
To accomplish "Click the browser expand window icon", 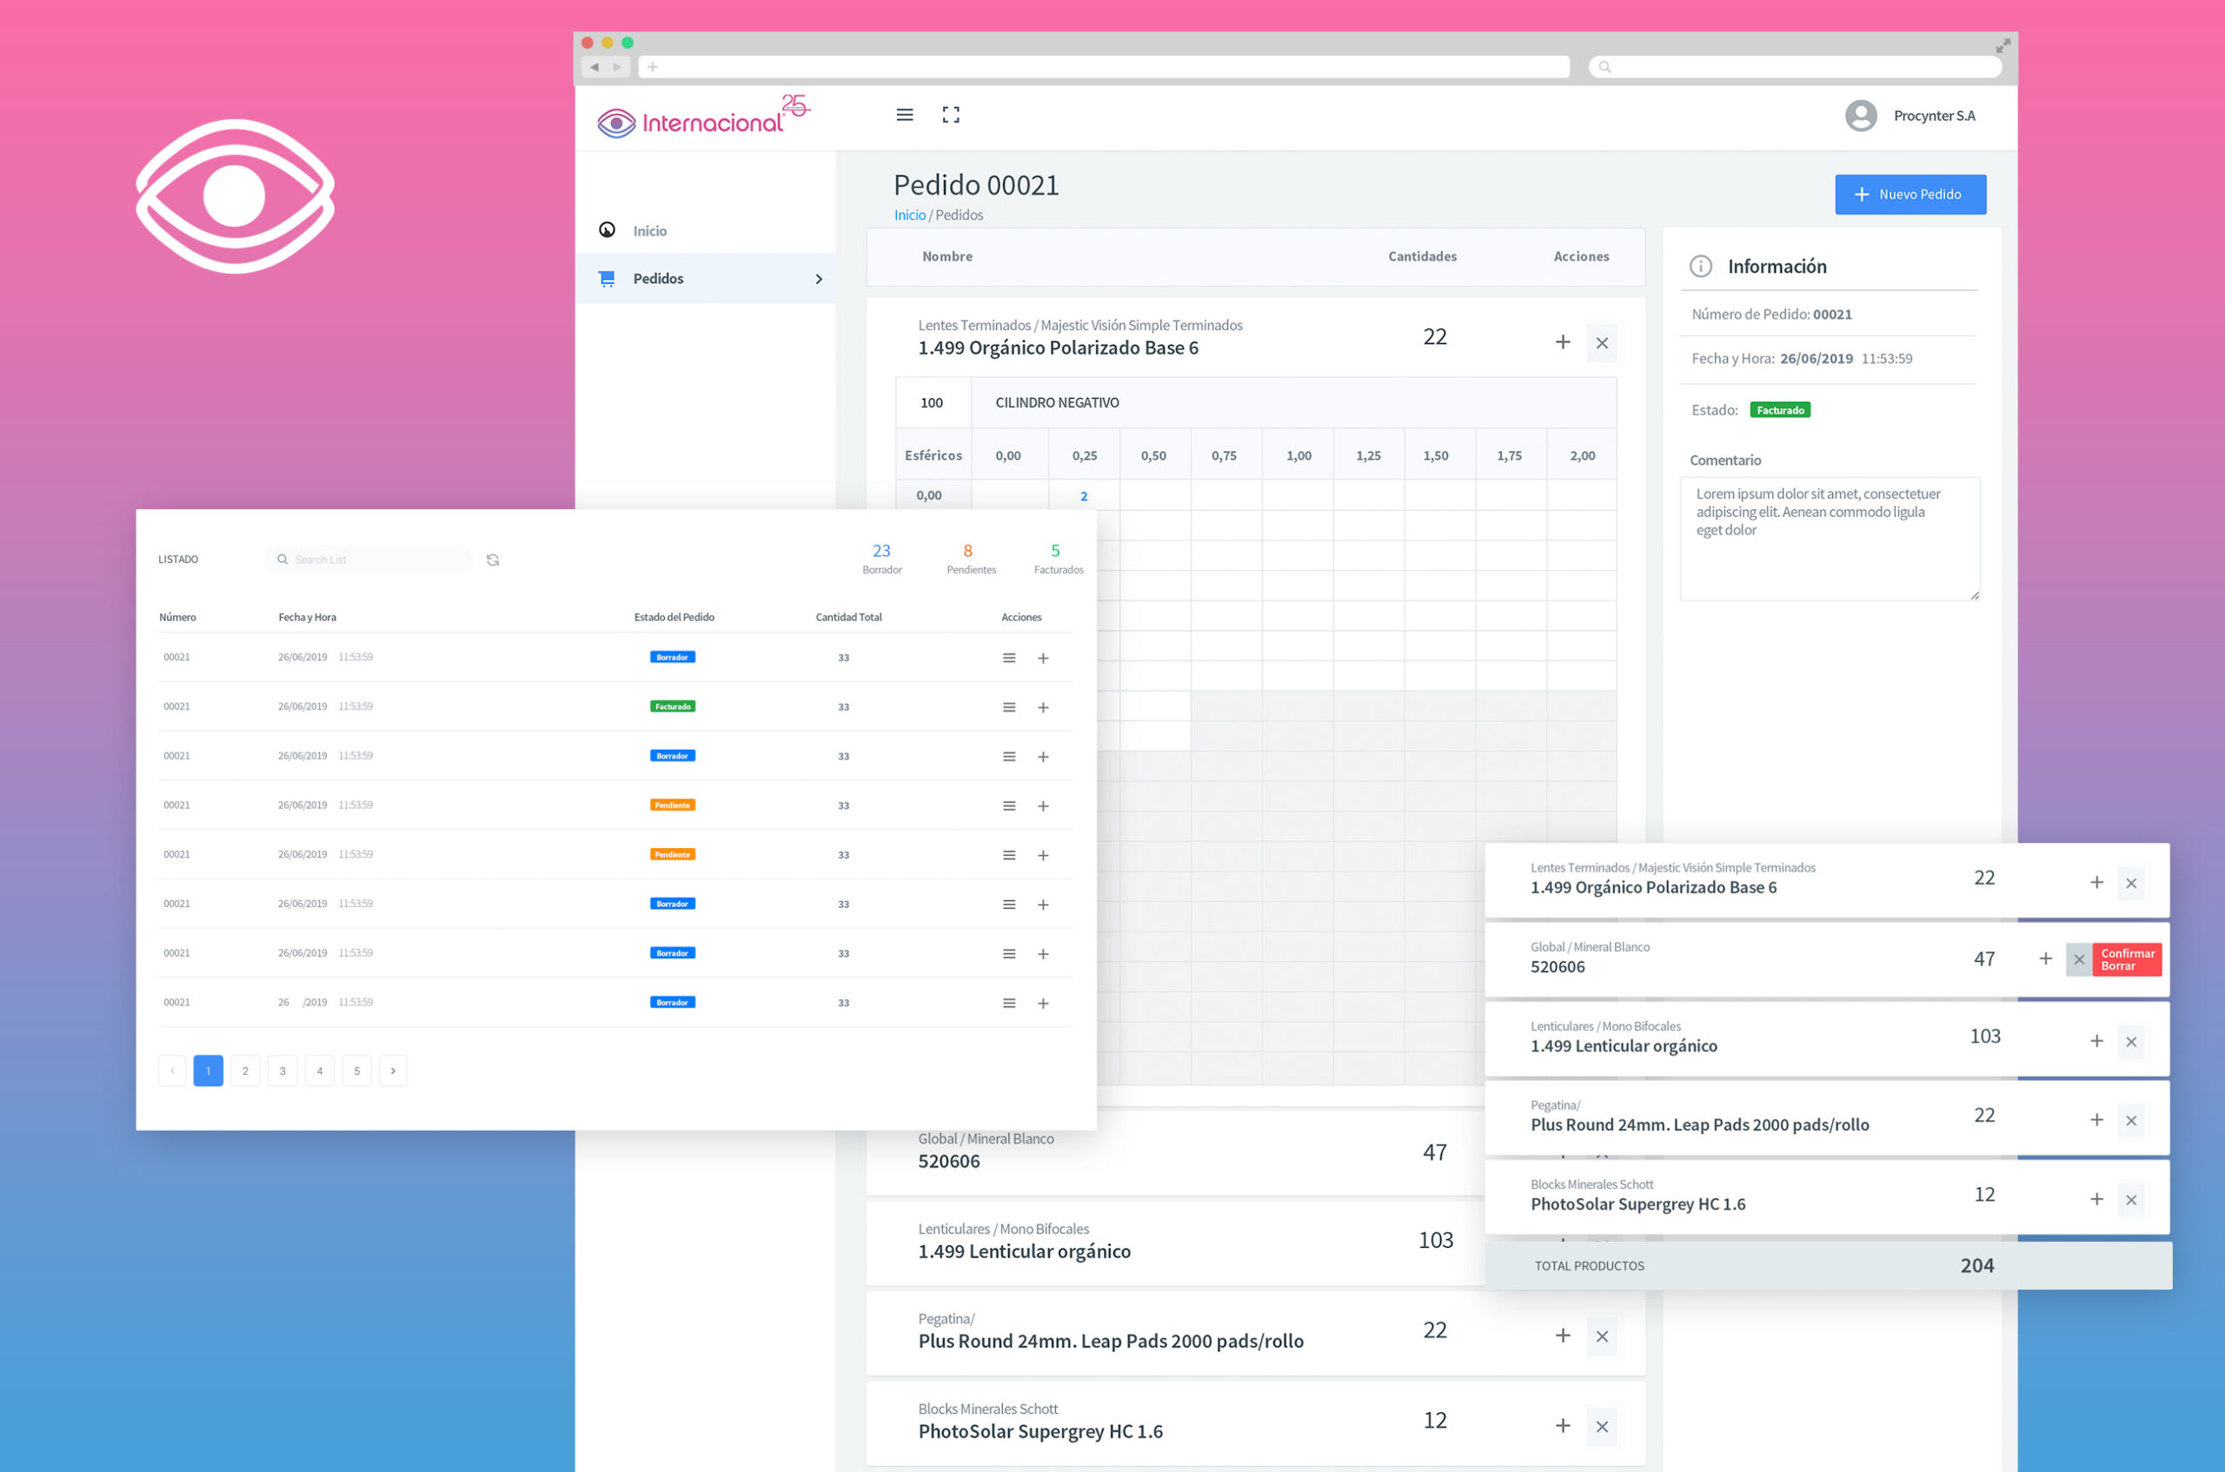I will coord(2002,45).
